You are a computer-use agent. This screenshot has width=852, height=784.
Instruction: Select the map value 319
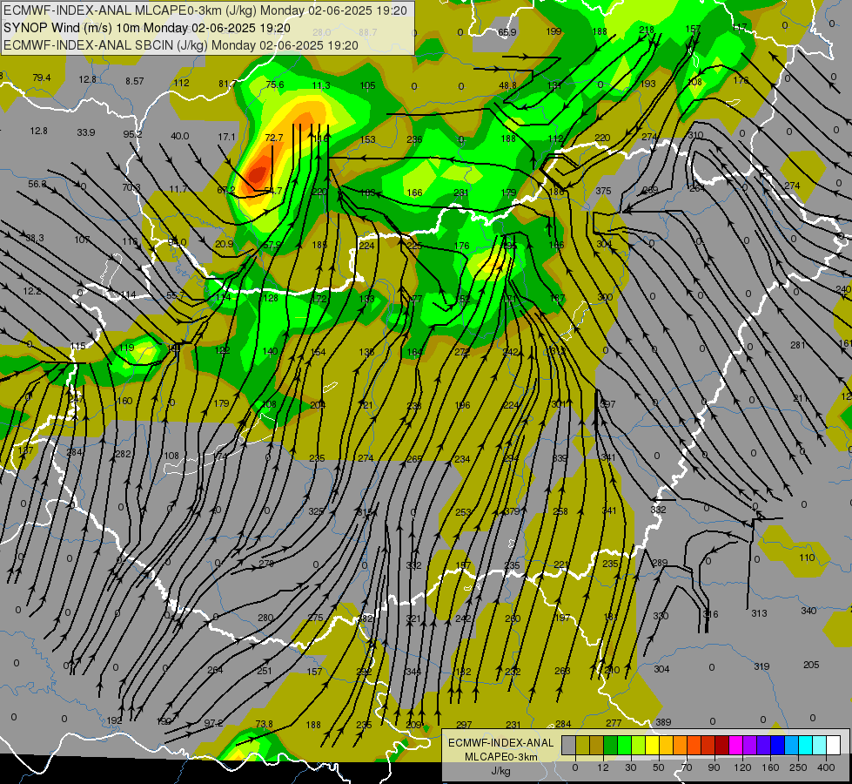(761, 666)
